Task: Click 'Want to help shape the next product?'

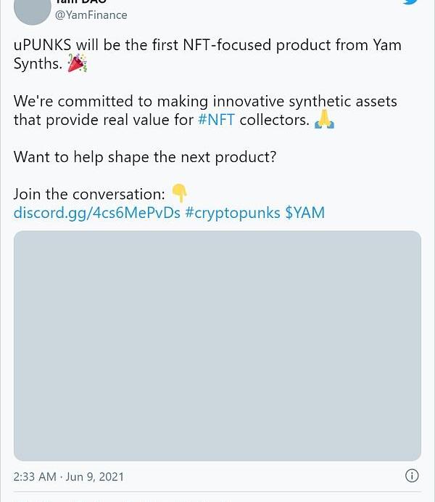Action: coord(145,157)
